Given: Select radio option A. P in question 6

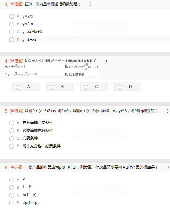Looking at the screenshot, I should [x=11, y=180].
